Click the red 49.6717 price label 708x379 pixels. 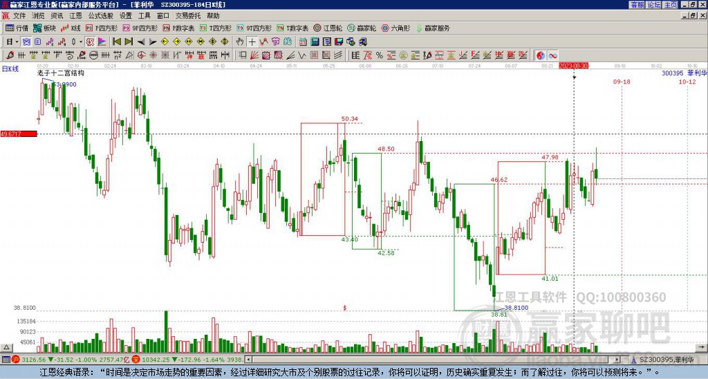[x=18, y=134]
